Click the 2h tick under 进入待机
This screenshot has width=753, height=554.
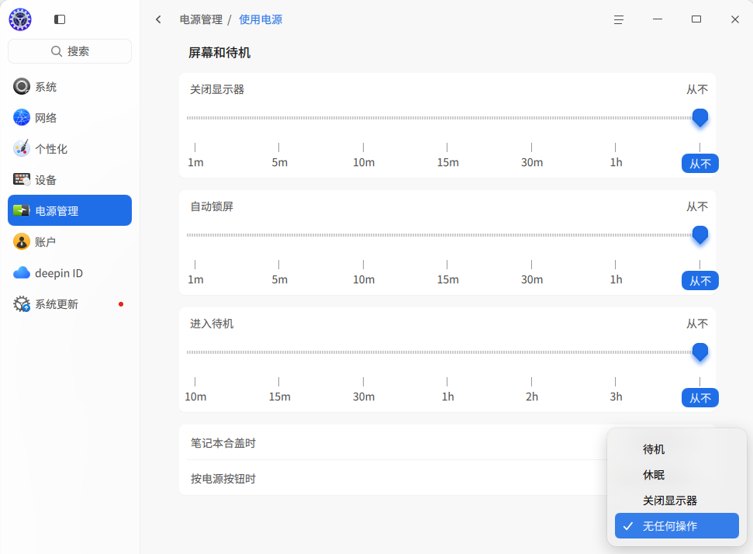point(531,396)
